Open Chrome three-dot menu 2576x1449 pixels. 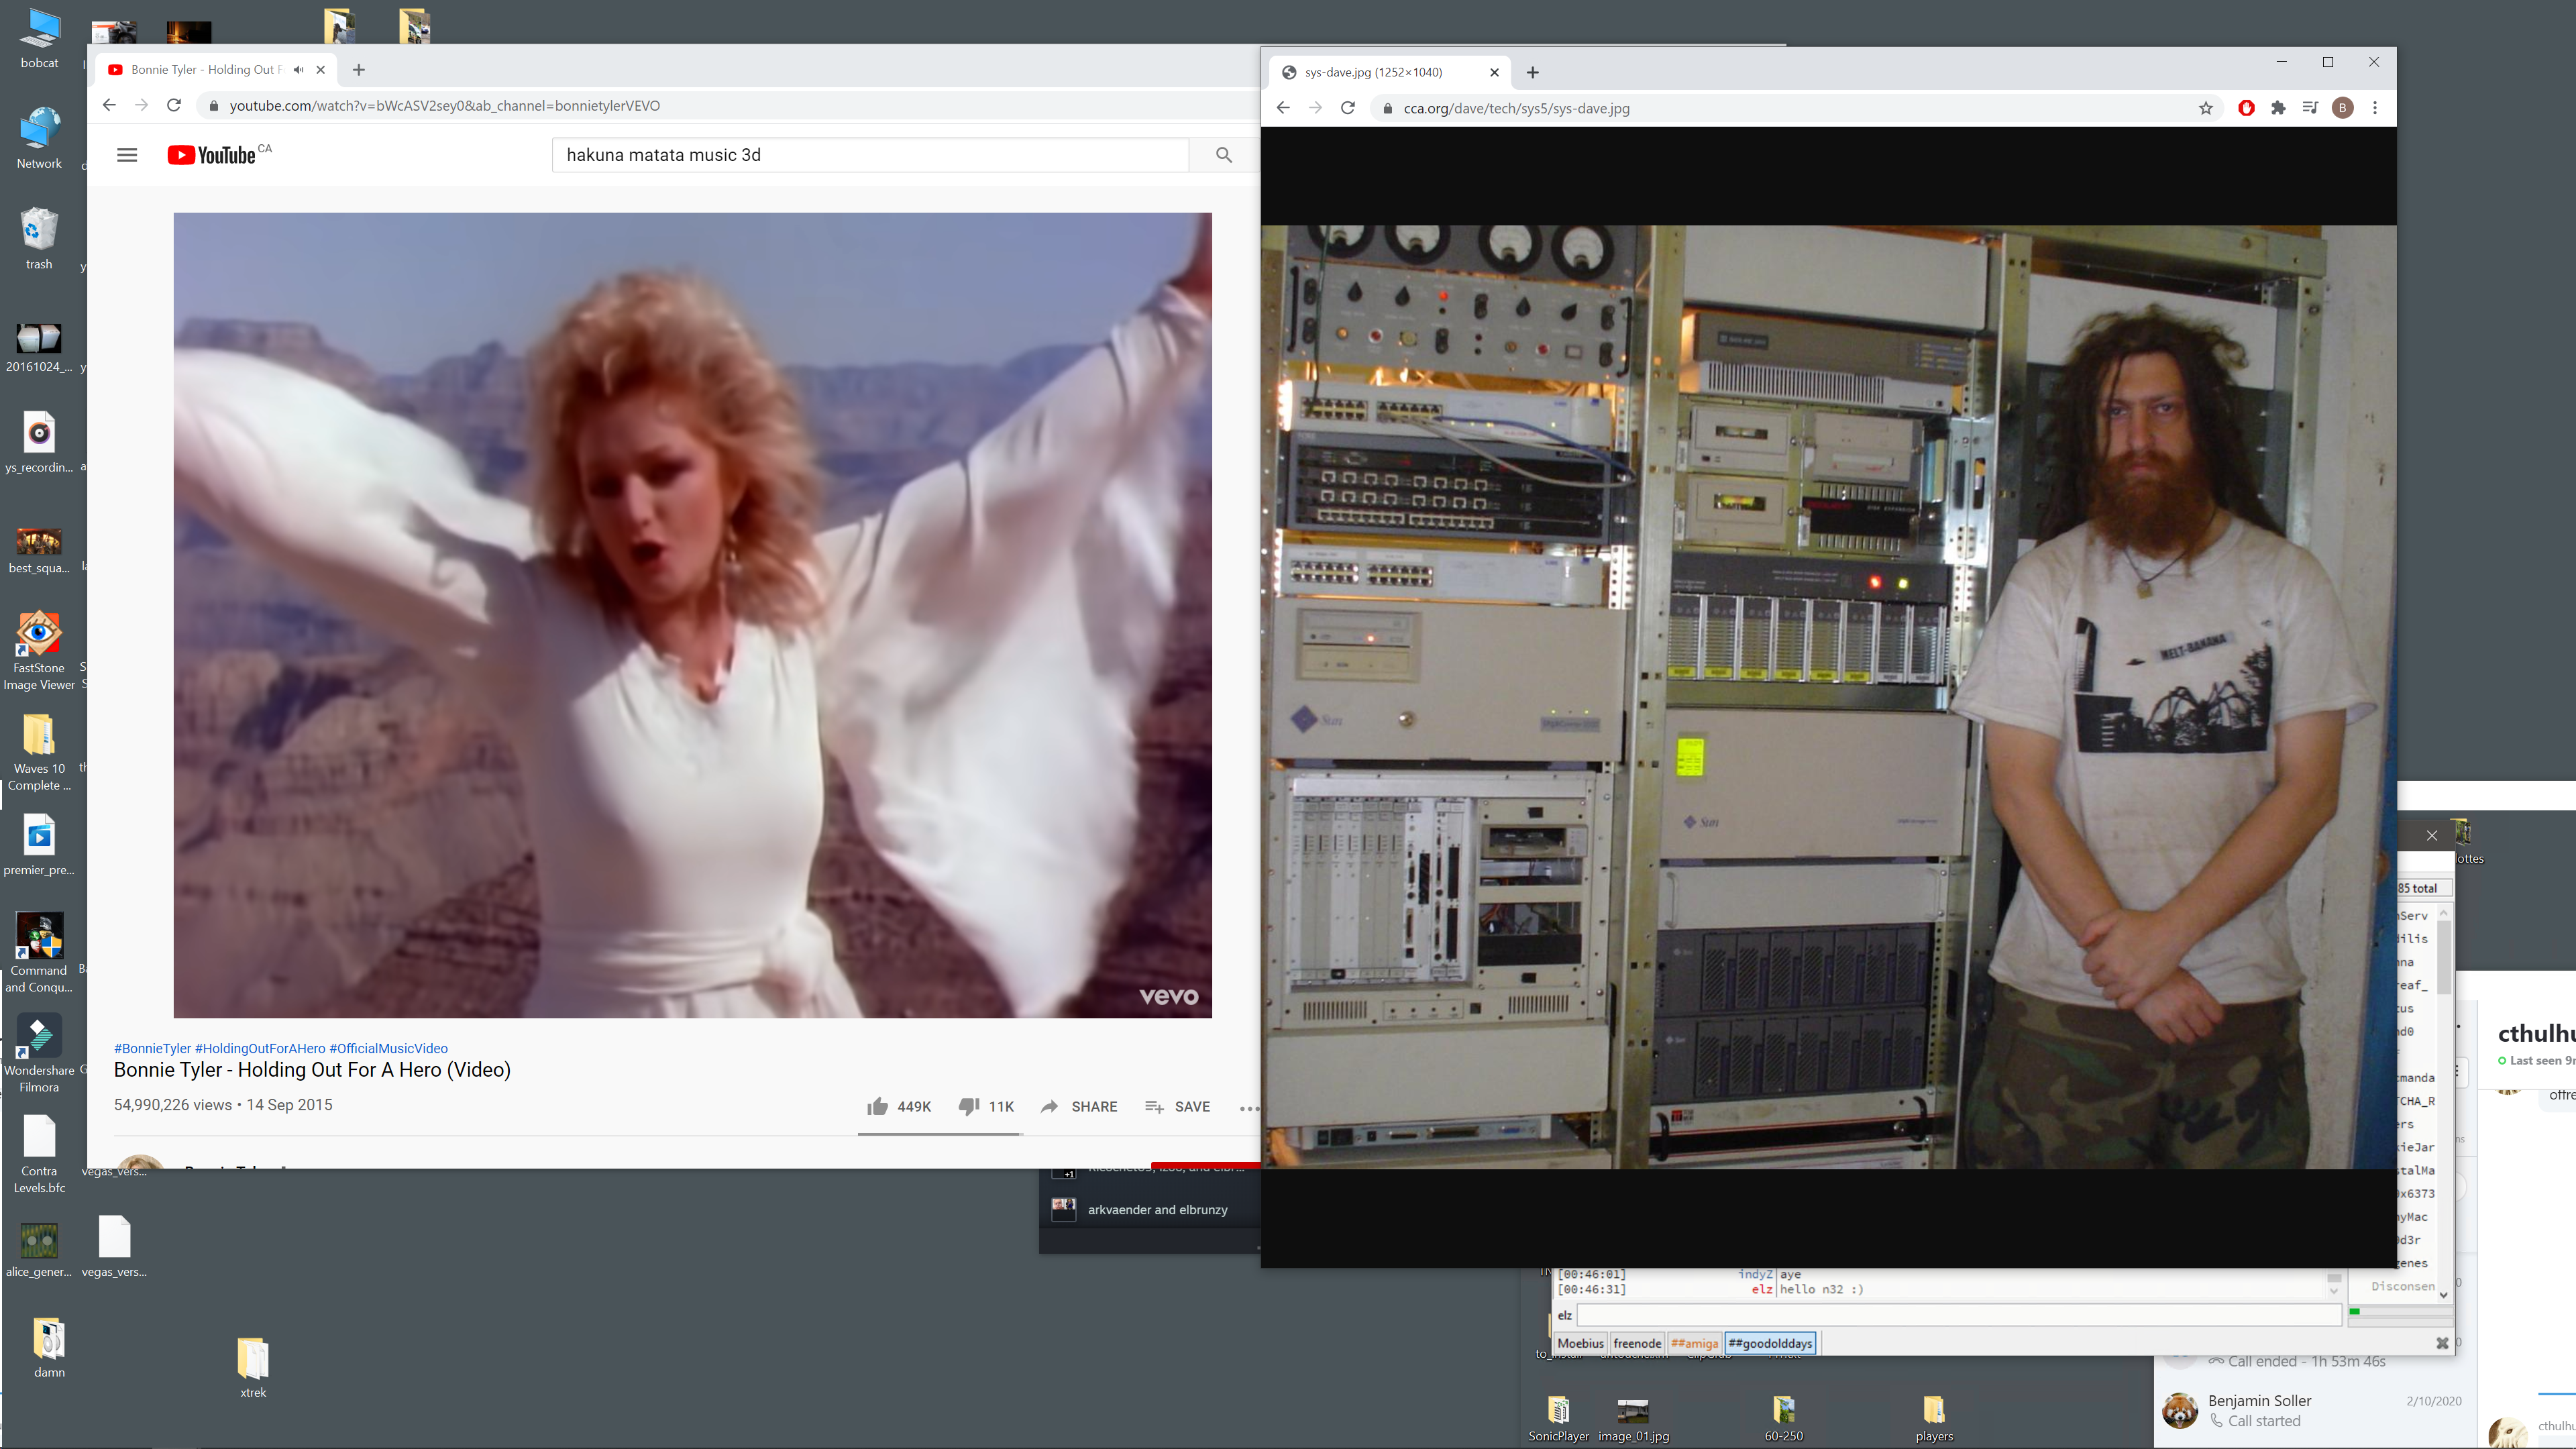pos(2375,108)
